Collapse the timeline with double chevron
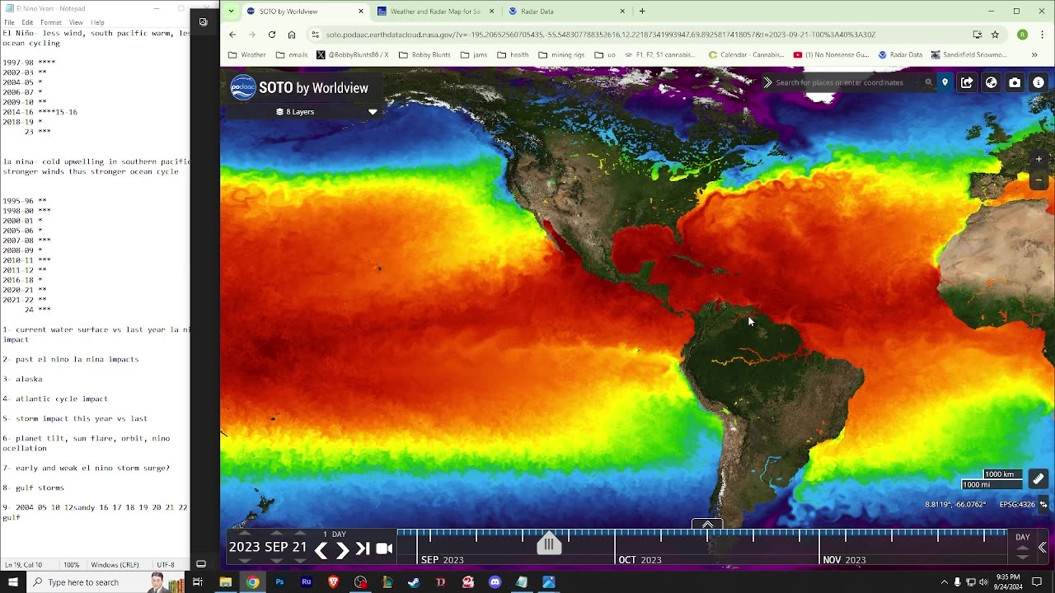 pos(1042,548)
